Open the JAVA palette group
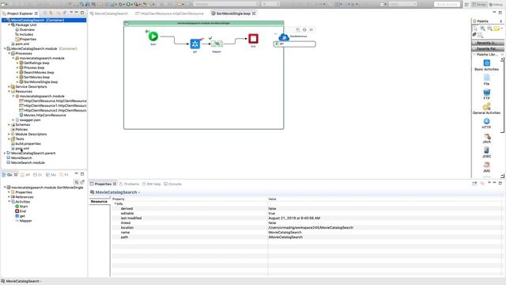Screen dimensions: 506x285 pyautogui.click(x=487, y=138)
